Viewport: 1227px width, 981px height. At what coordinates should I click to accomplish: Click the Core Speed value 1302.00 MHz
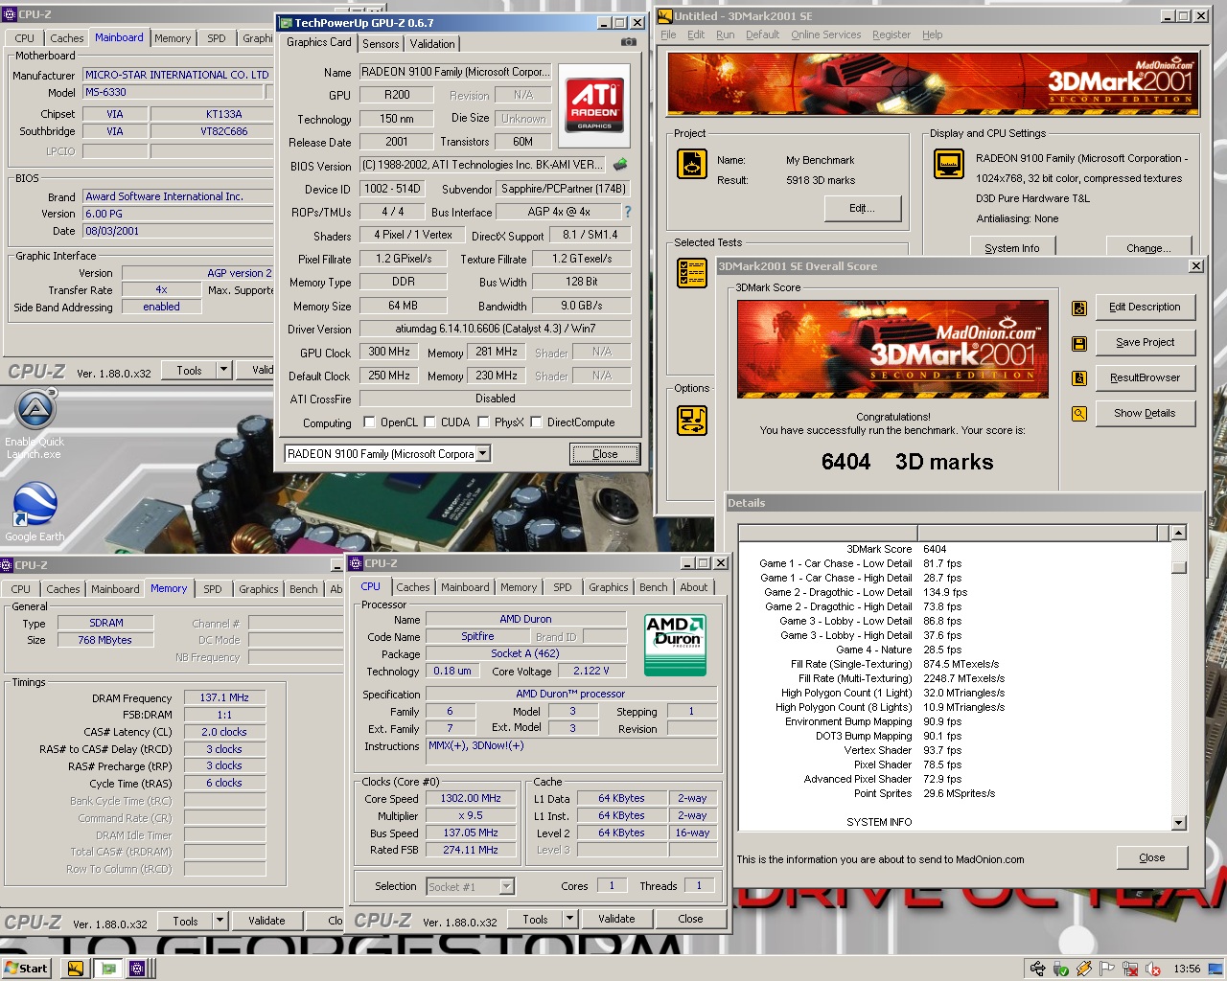[x=471, y=798]
